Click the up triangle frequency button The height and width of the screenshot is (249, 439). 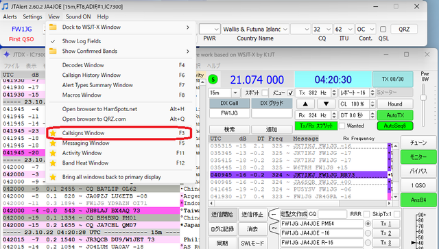pos(305,104)
